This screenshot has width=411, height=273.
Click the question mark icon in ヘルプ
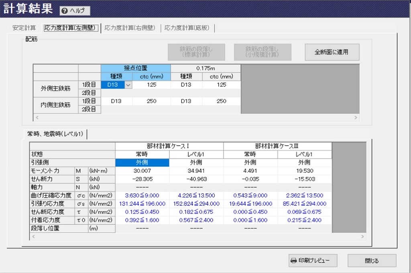point(65,11)
